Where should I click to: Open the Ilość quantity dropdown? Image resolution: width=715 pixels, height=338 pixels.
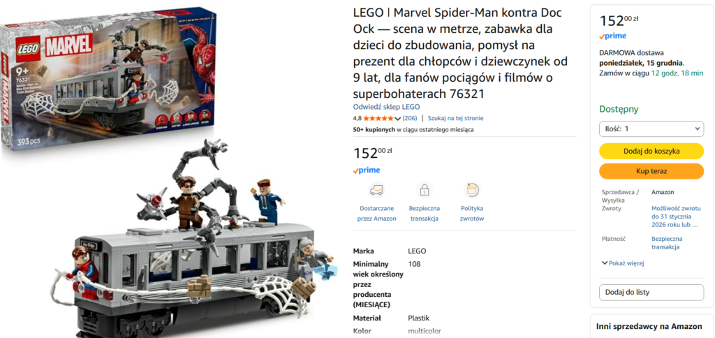(651, 128)
